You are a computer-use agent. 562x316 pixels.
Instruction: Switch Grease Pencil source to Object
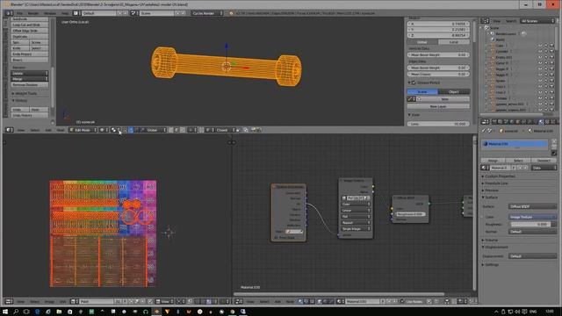[x=453, y=91]
